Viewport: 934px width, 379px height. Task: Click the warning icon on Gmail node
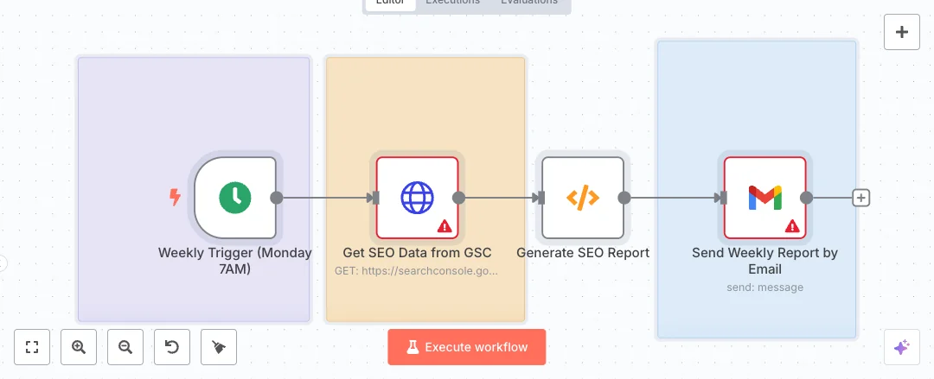791,226
